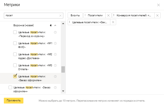
Task: Click the half-filled circle icon beside Воронка (новая)
Action: coord(51,25)
